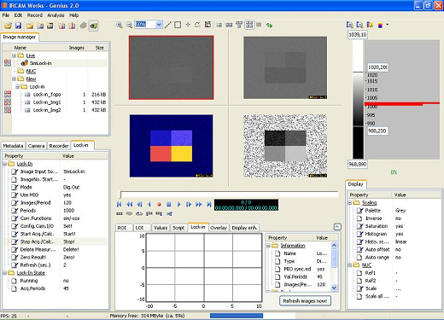Switch to the Values tab
This screenshot has width=444, height=320.
pyautogui.click(x=161, y=228)
